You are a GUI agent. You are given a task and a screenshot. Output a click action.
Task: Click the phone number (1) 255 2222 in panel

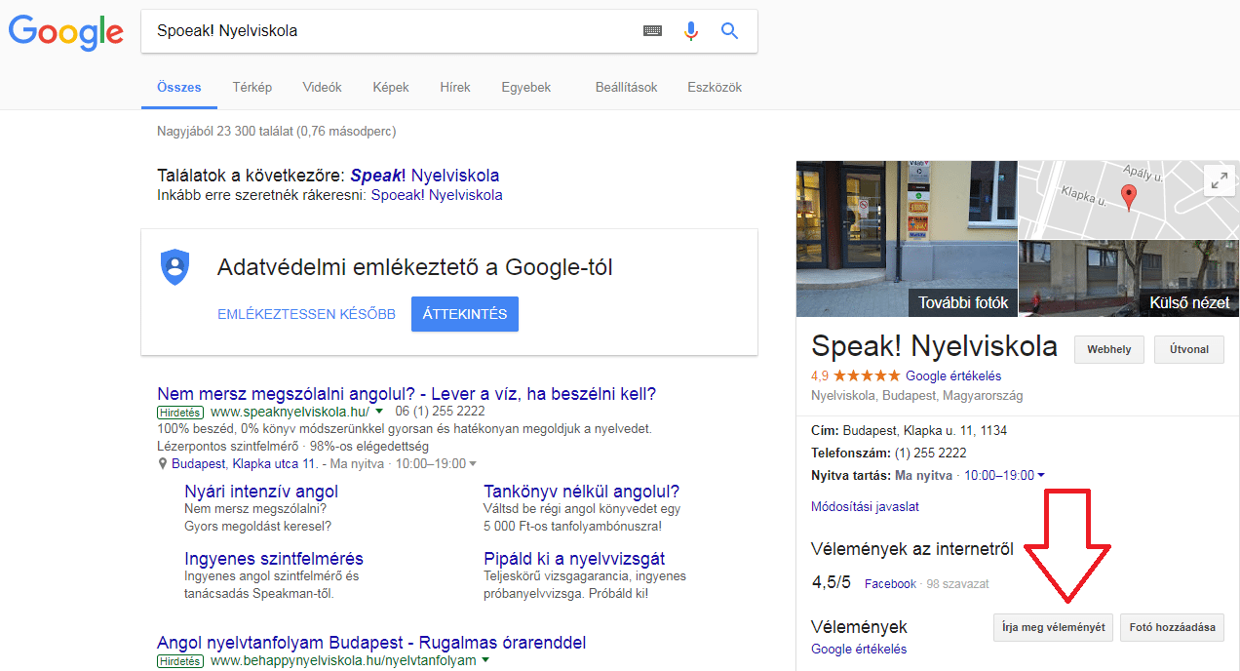(932, 454)
